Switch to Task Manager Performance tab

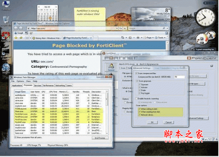(x=48, y=86)
